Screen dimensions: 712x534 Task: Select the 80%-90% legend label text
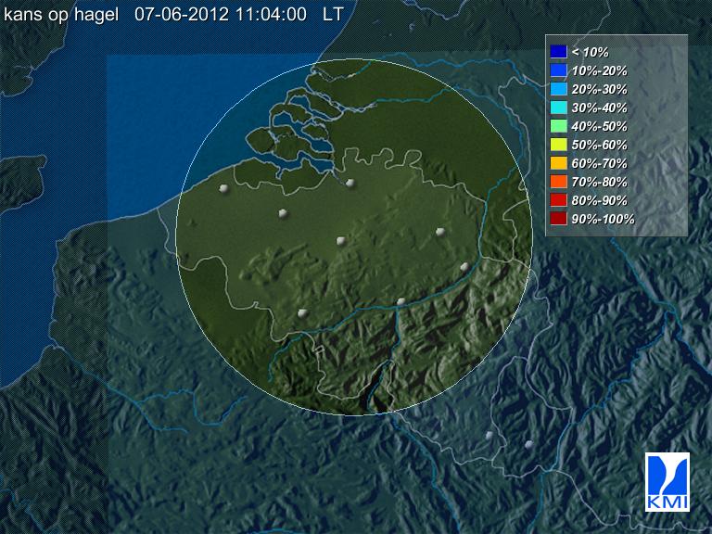[x=600, y=200]
